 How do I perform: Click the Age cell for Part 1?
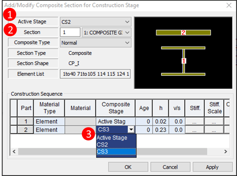pyautogui.click(x=144, y=122)
